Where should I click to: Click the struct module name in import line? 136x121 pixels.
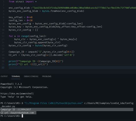[x=20, y=2]
